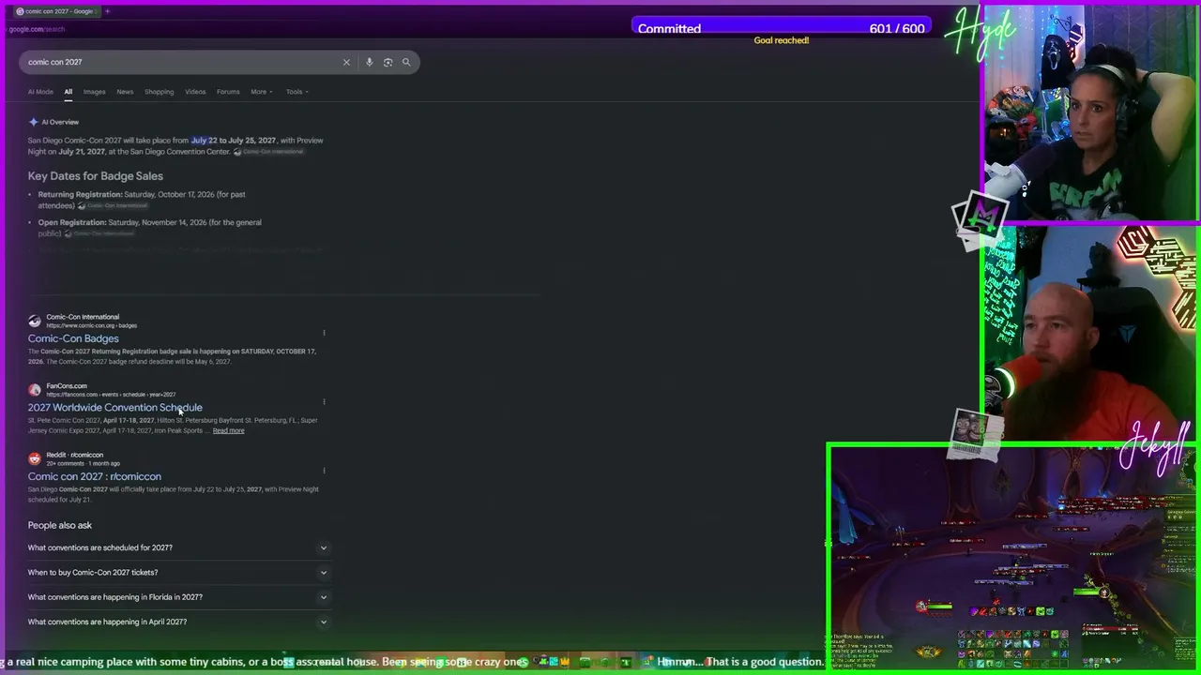Viewport: 1201px width, 675px height.
Task: Open search by image camera icon
Action: (388, 62)
